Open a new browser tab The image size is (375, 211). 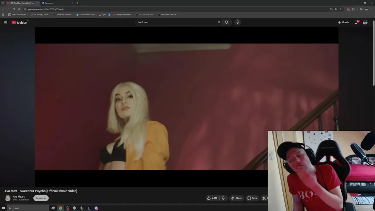[78, 3]
